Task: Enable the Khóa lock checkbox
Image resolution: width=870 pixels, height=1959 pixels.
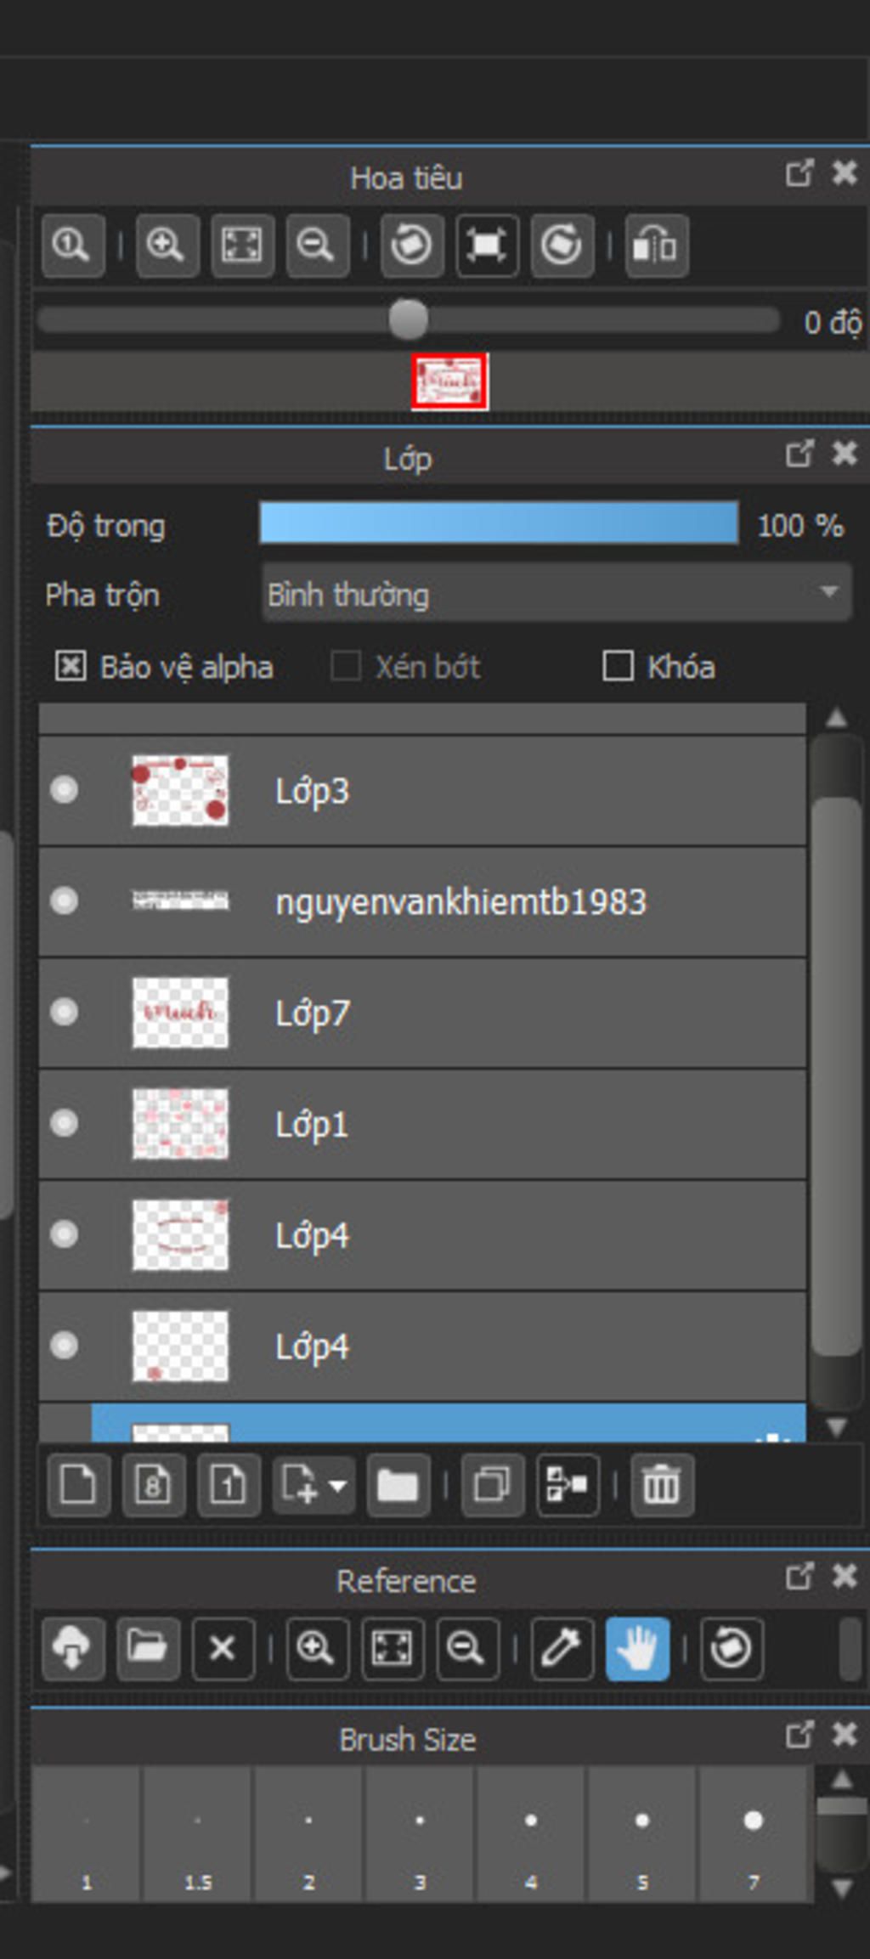Action: 618,666
